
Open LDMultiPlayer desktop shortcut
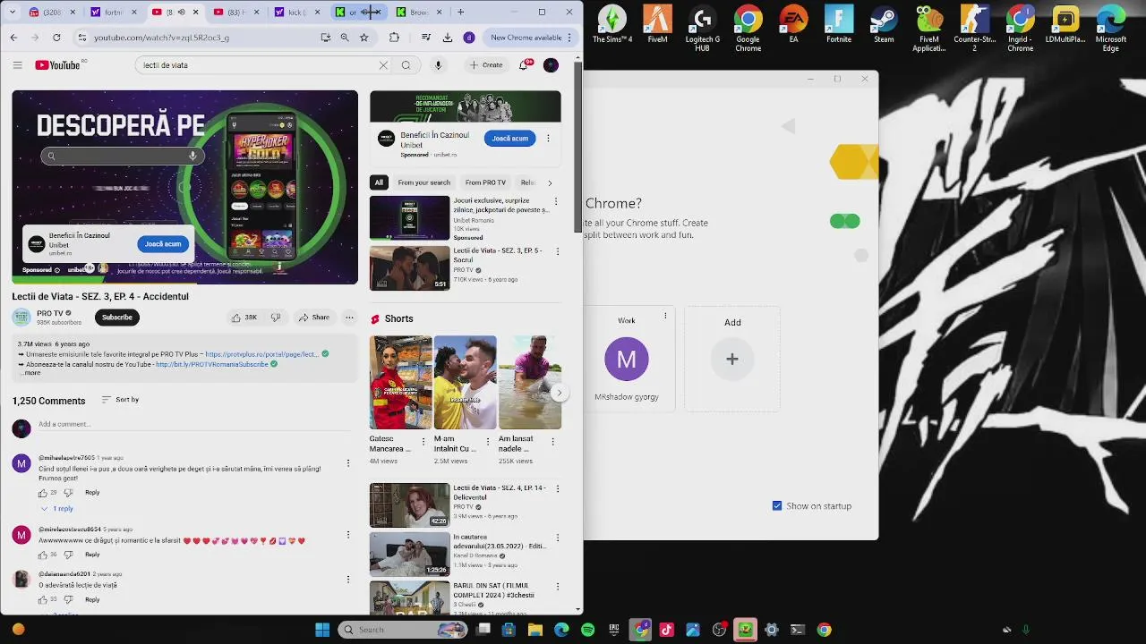[x=1065, y=26]
